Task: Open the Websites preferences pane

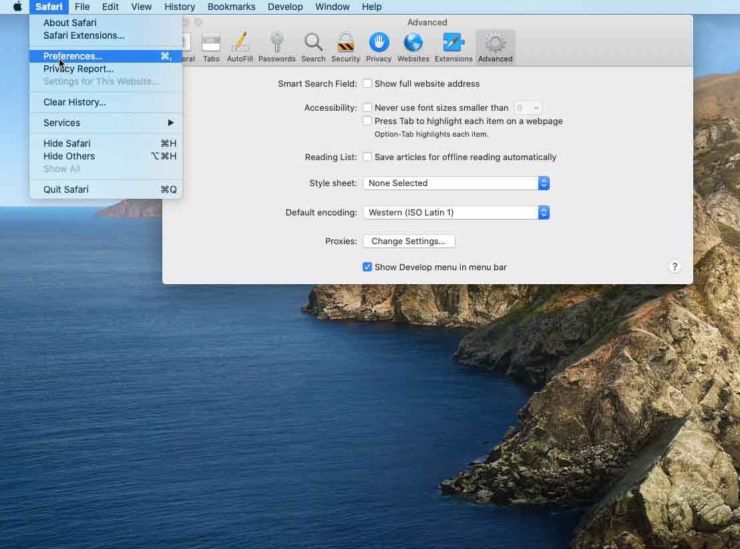Action: tap(413, 47)
